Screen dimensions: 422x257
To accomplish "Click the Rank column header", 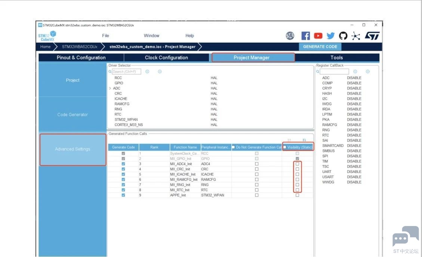I will pos(154,147).
